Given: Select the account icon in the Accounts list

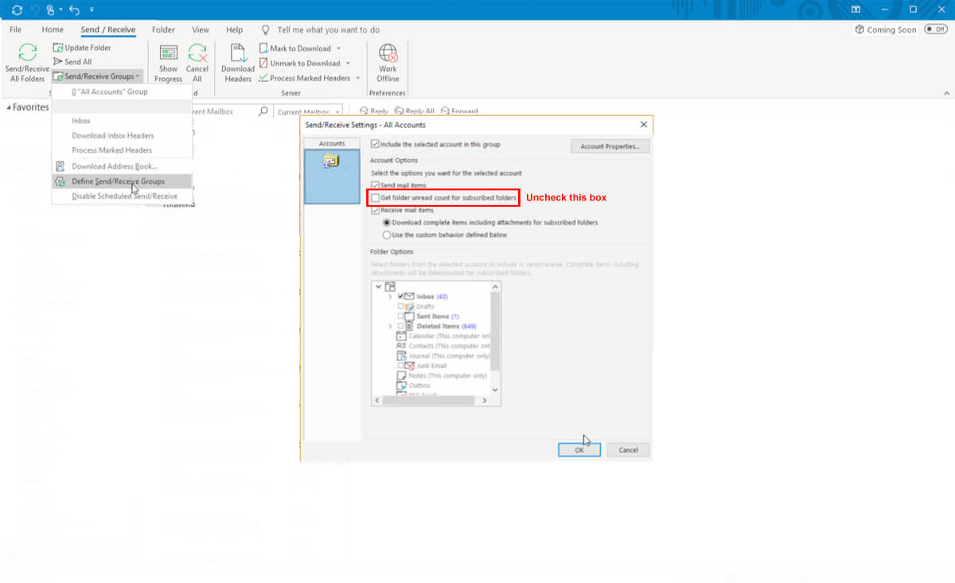Looking at the screenshot, I should coord(331,161).
